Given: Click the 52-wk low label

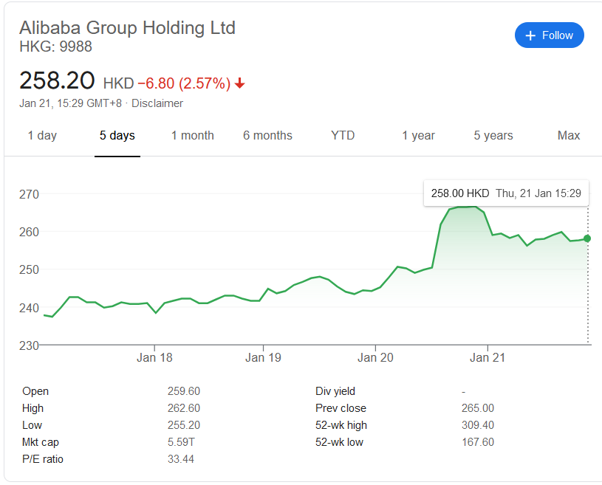Looking at the screenshot, I should pos(339,442).
